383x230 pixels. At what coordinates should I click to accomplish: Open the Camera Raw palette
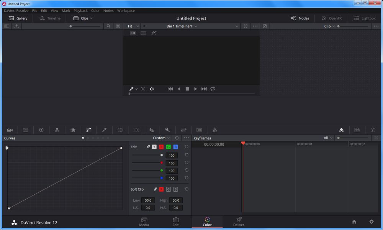10,130
